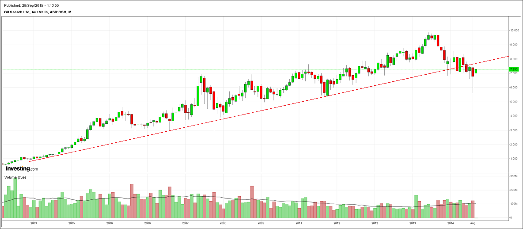
Task: Jump to 2009 on the time axis
Action: pyautogui.click(x=261, y=224)
